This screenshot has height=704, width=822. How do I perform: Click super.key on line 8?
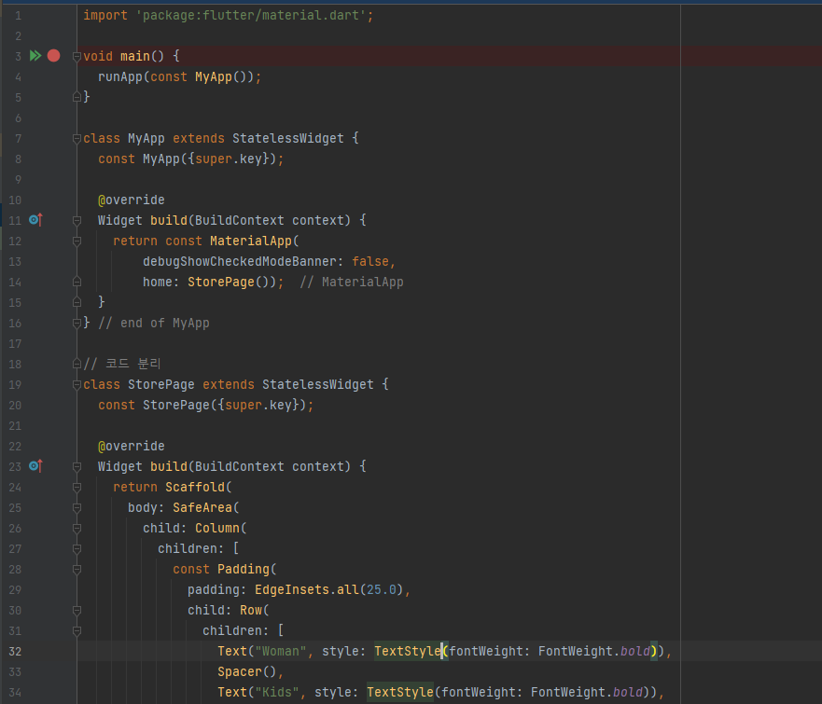[x=228, y=159]
